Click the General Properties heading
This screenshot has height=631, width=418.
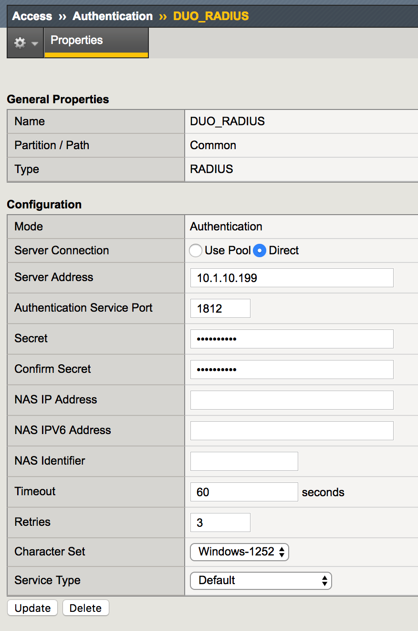tap(58, 99)
